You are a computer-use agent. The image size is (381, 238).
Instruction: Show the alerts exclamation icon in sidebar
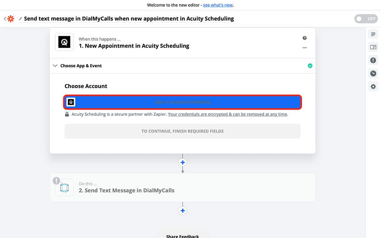(x=373, y=60)
